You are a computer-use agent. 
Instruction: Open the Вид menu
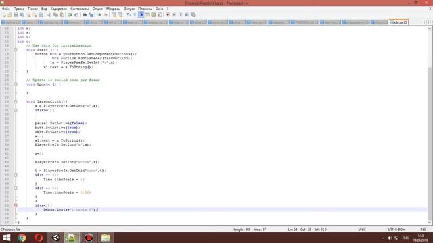tap(44, 9)
